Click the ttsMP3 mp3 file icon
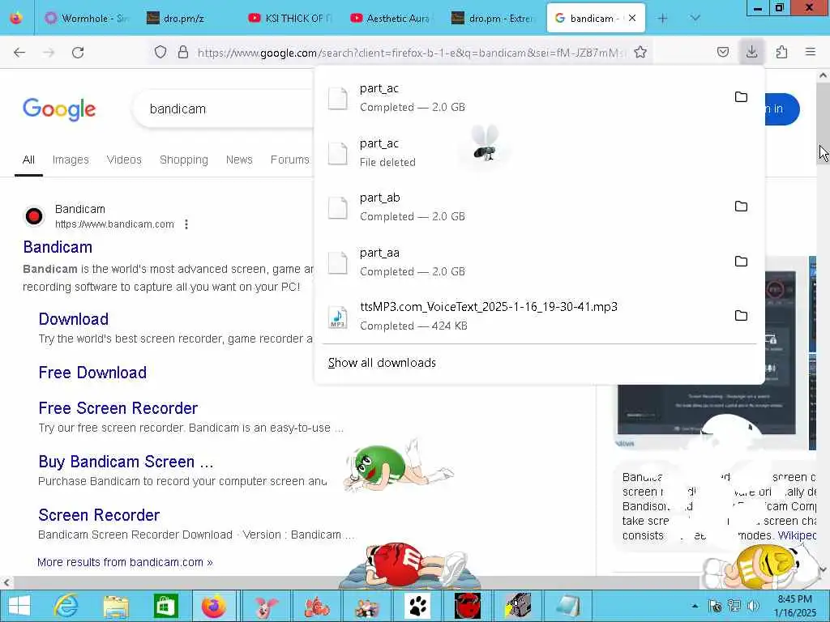830x622 pixels. coord(338,317)
